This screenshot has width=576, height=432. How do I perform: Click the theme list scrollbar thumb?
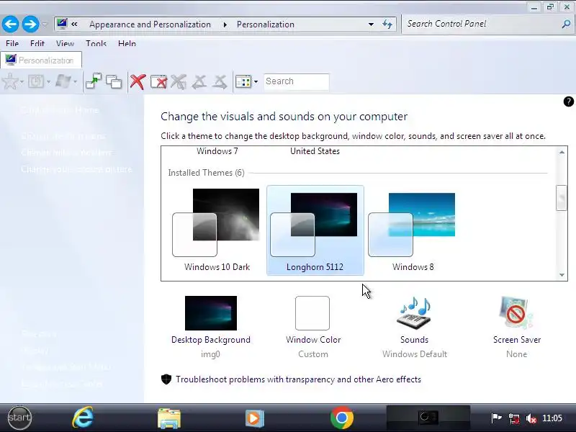tap(562, 198)
